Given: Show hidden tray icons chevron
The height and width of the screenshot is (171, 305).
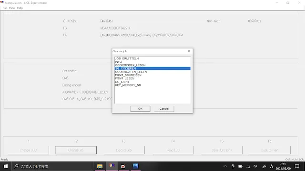Looking at the screenshot, I should click(225, 166).
